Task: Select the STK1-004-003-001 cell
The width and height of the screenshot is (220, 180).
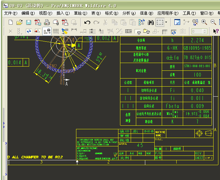Action: [197, 66]
